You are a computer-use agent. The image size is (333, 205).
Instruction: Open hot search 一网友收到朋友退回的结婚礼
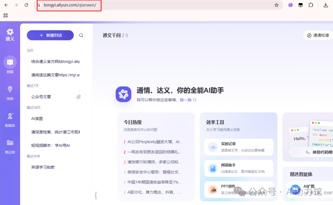[x=153, y=152]
